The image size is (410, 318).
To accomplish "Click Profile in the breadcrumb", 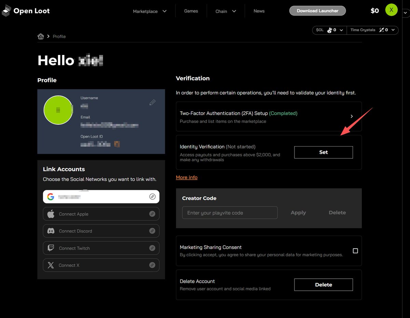I will (59, 36).
